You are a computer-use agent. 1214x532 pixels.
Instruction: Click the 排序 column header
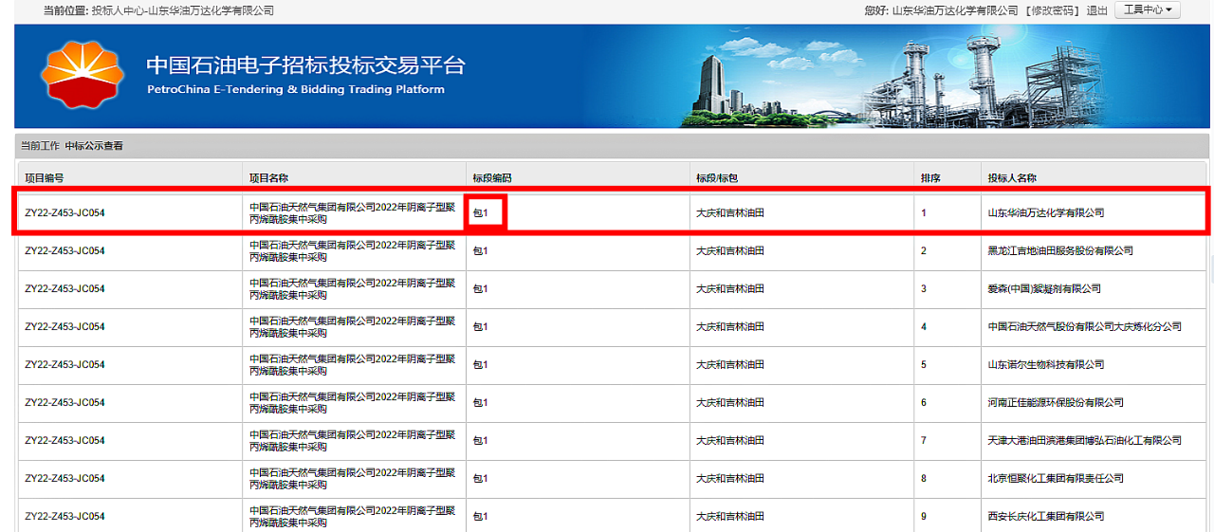929,177
